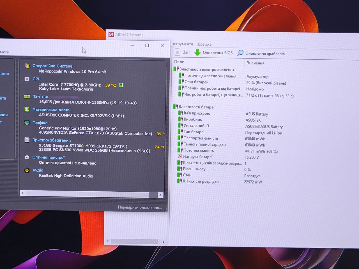Click the icon beside Властивості електроживлення group
The height and width of the screenshot is (269, 359).
(176, 69)
